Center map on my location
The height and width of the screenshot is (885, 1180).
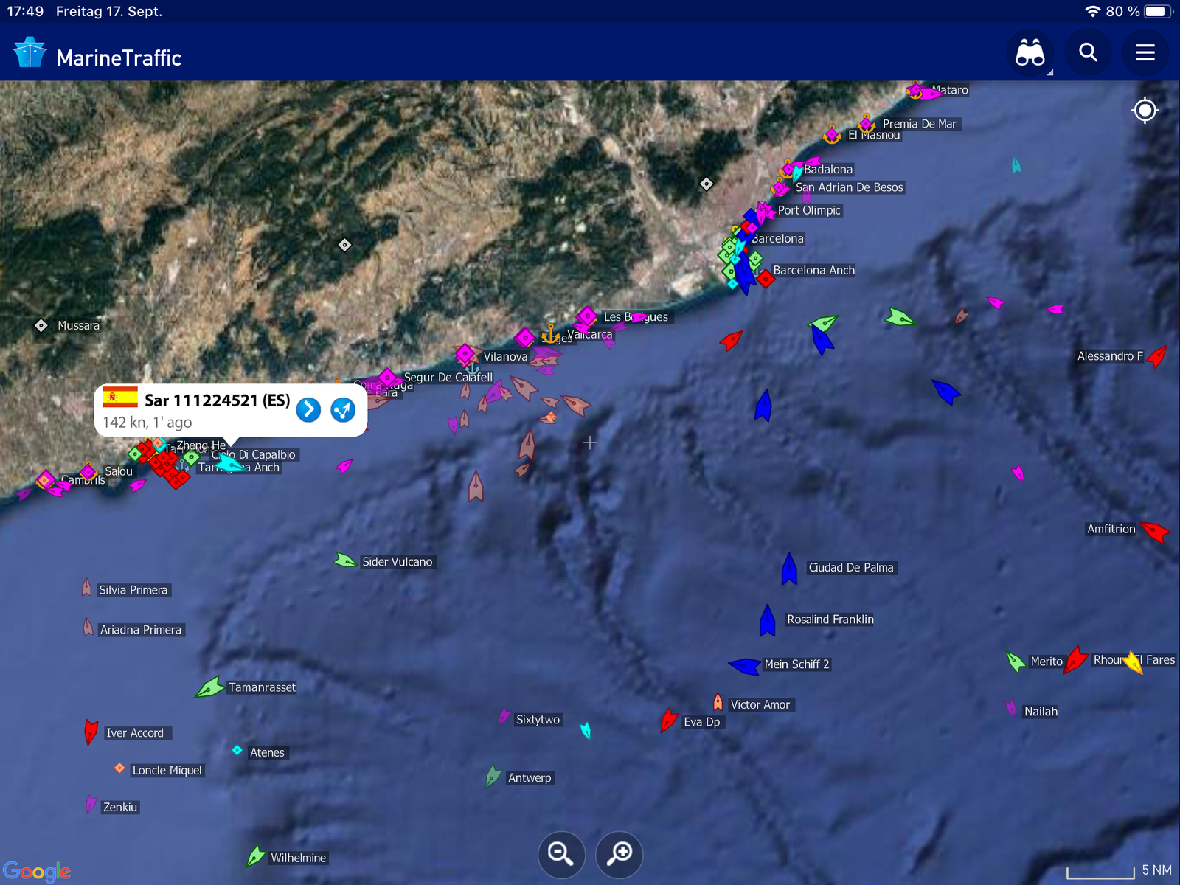point(1145,111)
